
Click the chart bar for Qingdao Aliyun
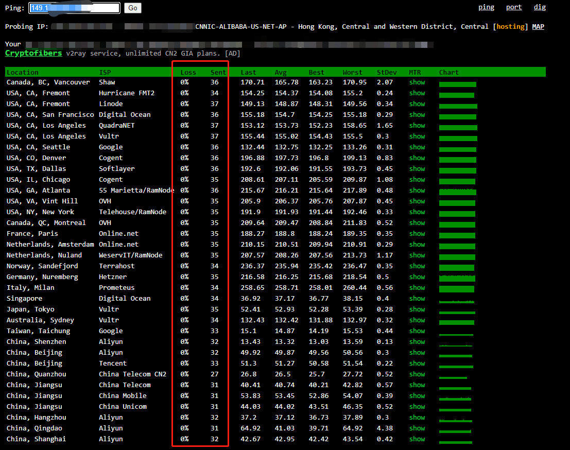[455, 429]
